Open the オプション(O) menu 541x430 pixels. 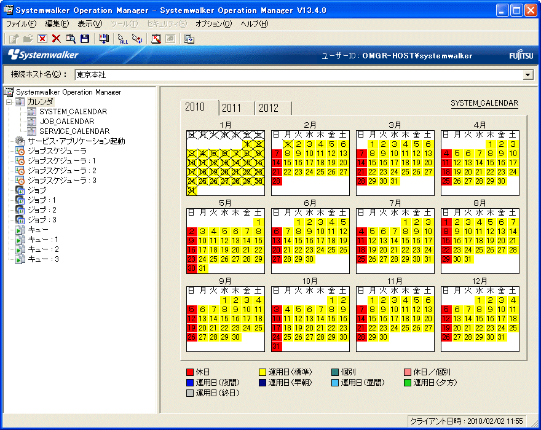click(213, 24)
